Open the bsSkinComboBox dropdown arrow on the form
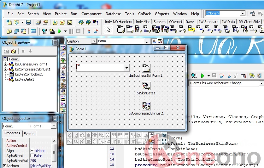This screenshot has width=264, height=168. (126, 68)
